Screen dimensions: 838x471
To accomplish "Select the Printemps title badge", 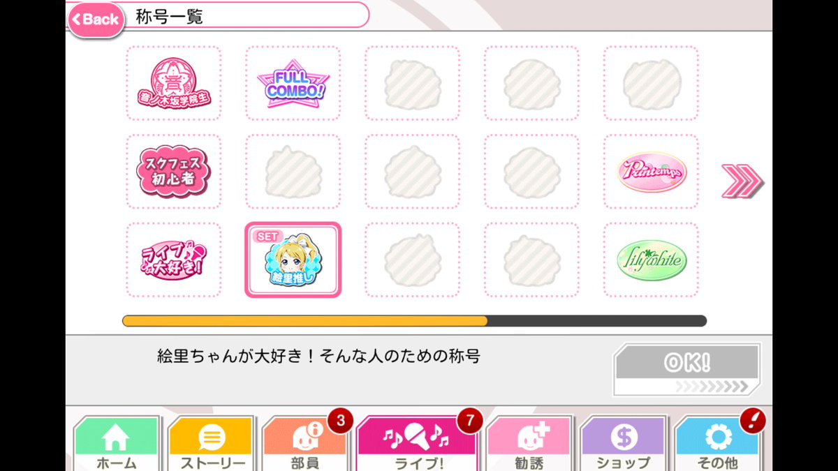I will click(651, 172).
